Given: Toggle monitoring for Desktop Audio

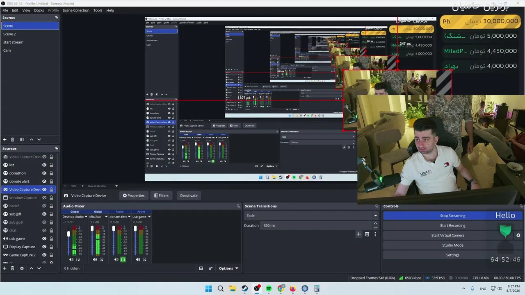Looking at the screenshot, I should point(78,259).
